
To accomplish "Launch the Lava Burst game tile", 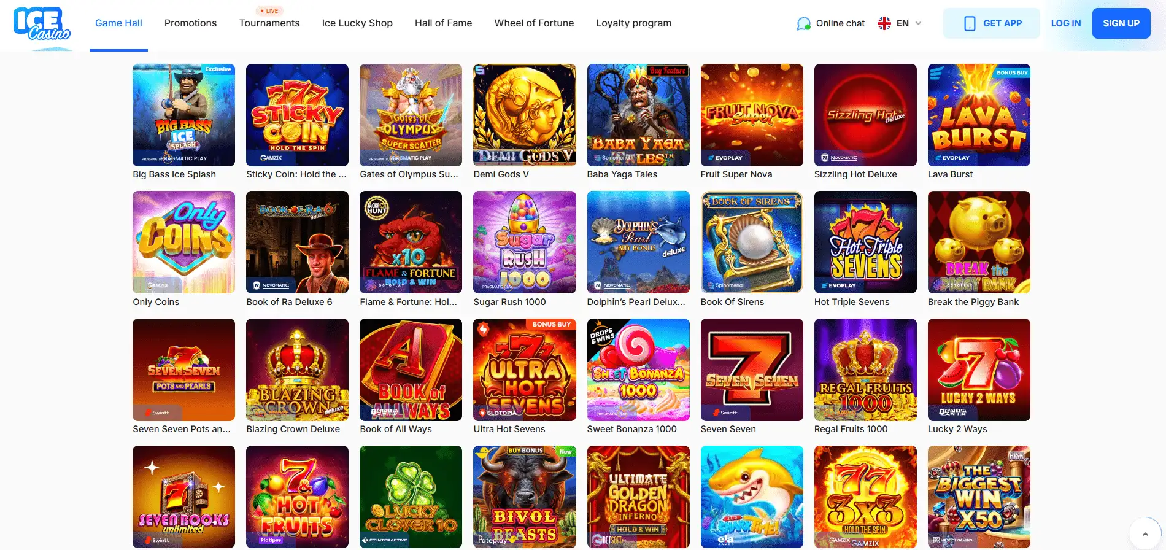I will [979, 115].
